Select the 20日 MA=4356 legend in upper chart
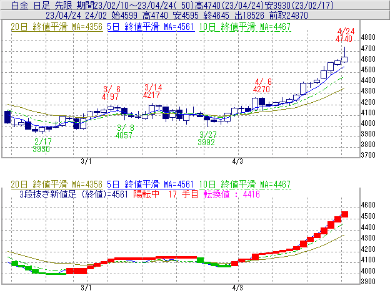This screenshot has width=390, height=296. click(57, 27)
